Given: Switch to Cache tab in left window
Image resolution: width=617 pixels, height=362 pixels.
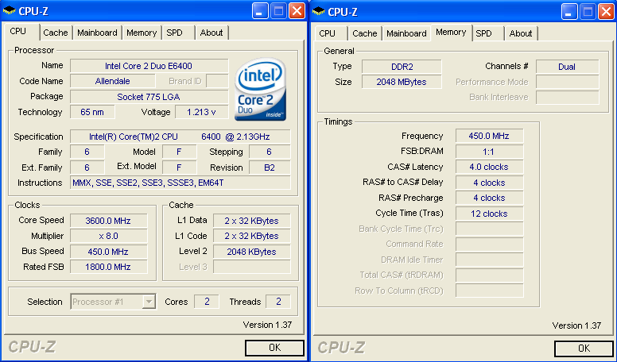Looking at the screenshot, I should point(56,33).
